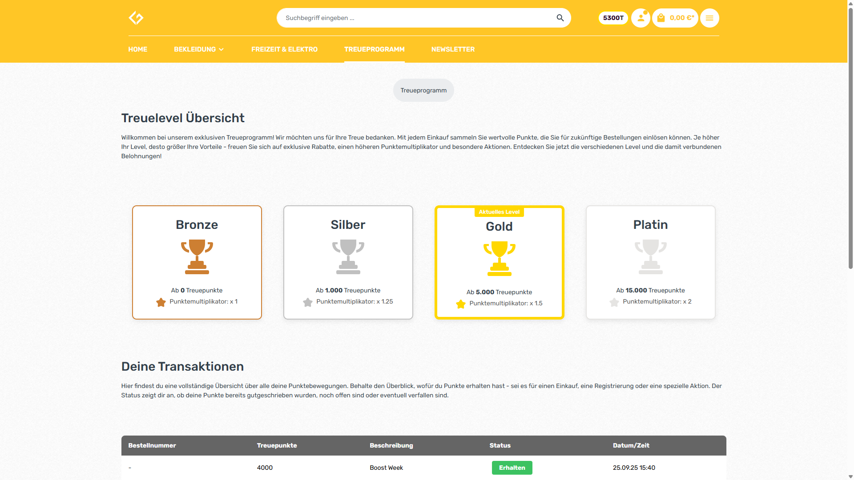
Task: Click the 5300T points badge
Action: coord(613,18)
